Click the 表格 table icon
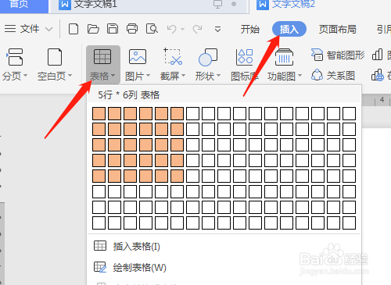Viewport: 391px width, 285px height. [x=102, y=56]
